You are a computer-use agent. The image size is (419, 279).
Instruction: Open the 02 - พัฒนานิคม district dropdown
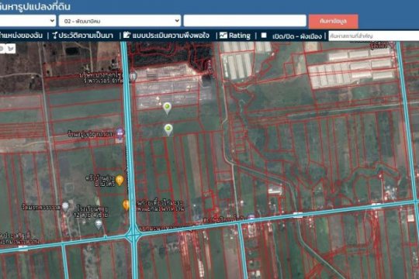click(119, 21)
